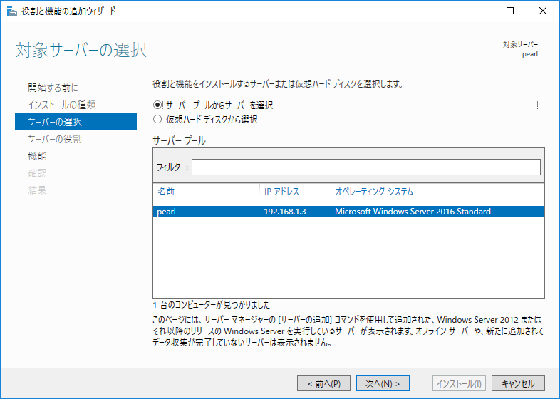Click the 前へ(P) back button

click(323, 383)
